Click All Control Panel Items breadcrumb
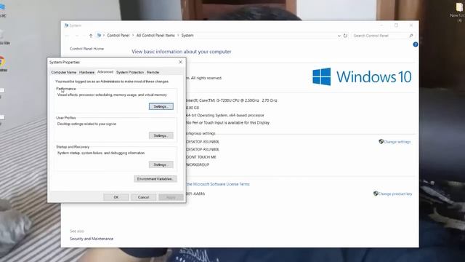Screen dimensions: 465x262 (155, 36)
